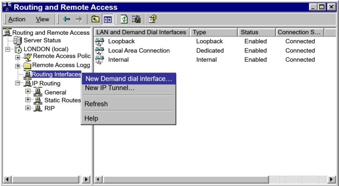339x186 pixels.
Task: Click right scroll arrow of list pane
Action: point(331,179)
